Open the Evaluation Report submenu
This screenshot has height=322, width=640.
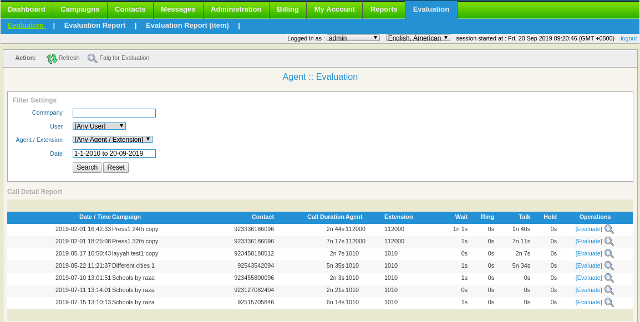point(95,25)
